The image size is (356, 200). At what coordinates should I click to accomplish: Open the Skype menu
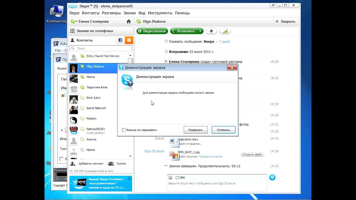(x=74, y=13)
